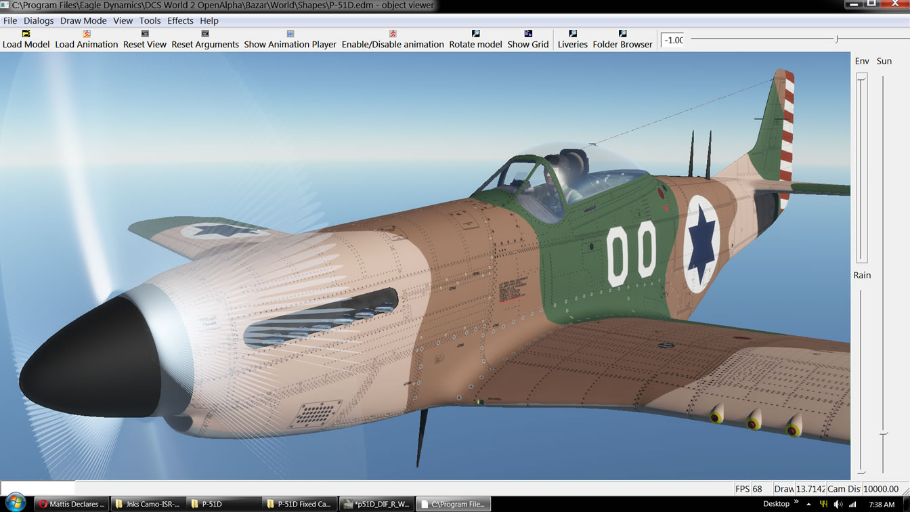
Task: Open the Dialogs menu
Action: 39,21
